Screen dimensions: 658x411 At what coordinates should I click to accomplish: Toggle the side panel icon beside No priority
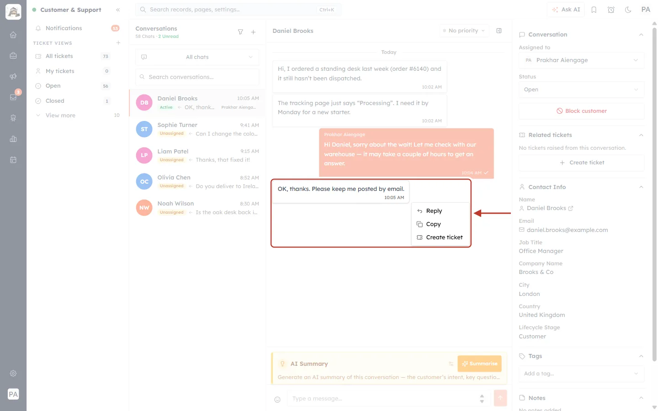coord(499,31)
